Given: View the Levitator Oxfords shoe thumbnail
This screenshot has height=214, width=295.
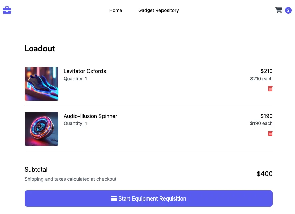Looking at the screenshot, I should point(41,84).
